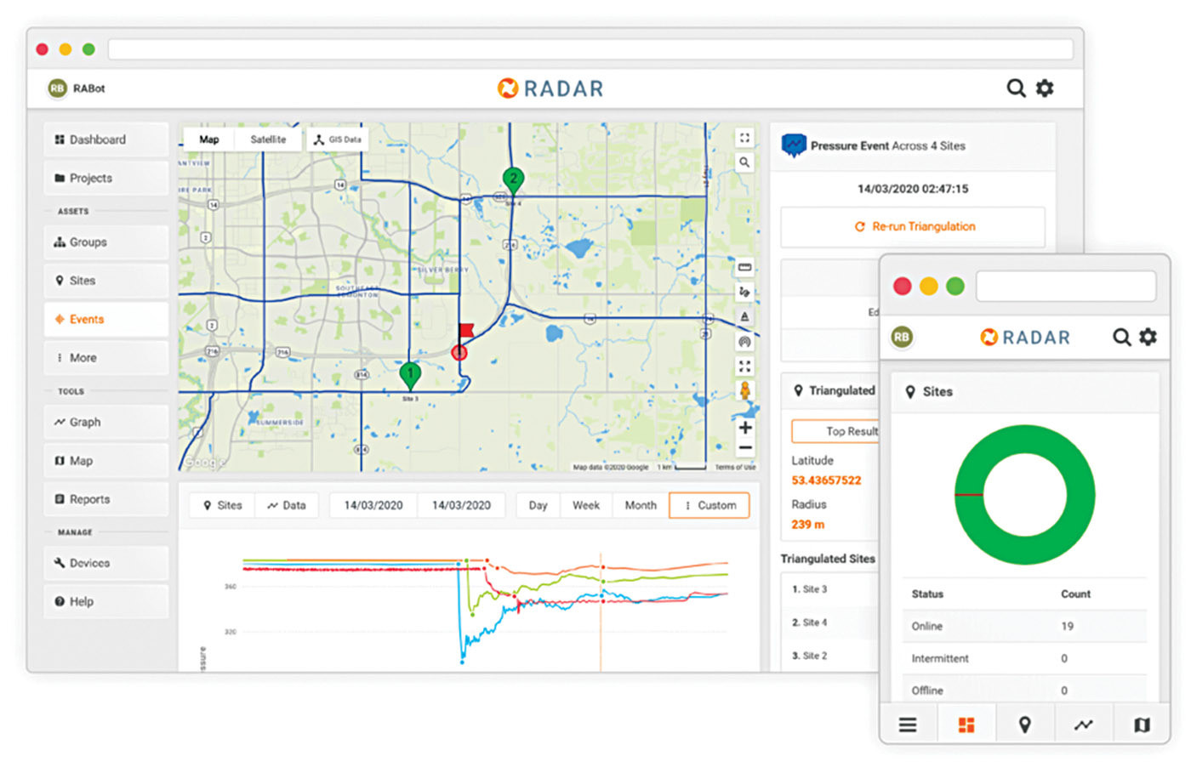Toggle the GIS Data layer
The height and width of the screenshot is (773, 1191).
pos(338,139)
